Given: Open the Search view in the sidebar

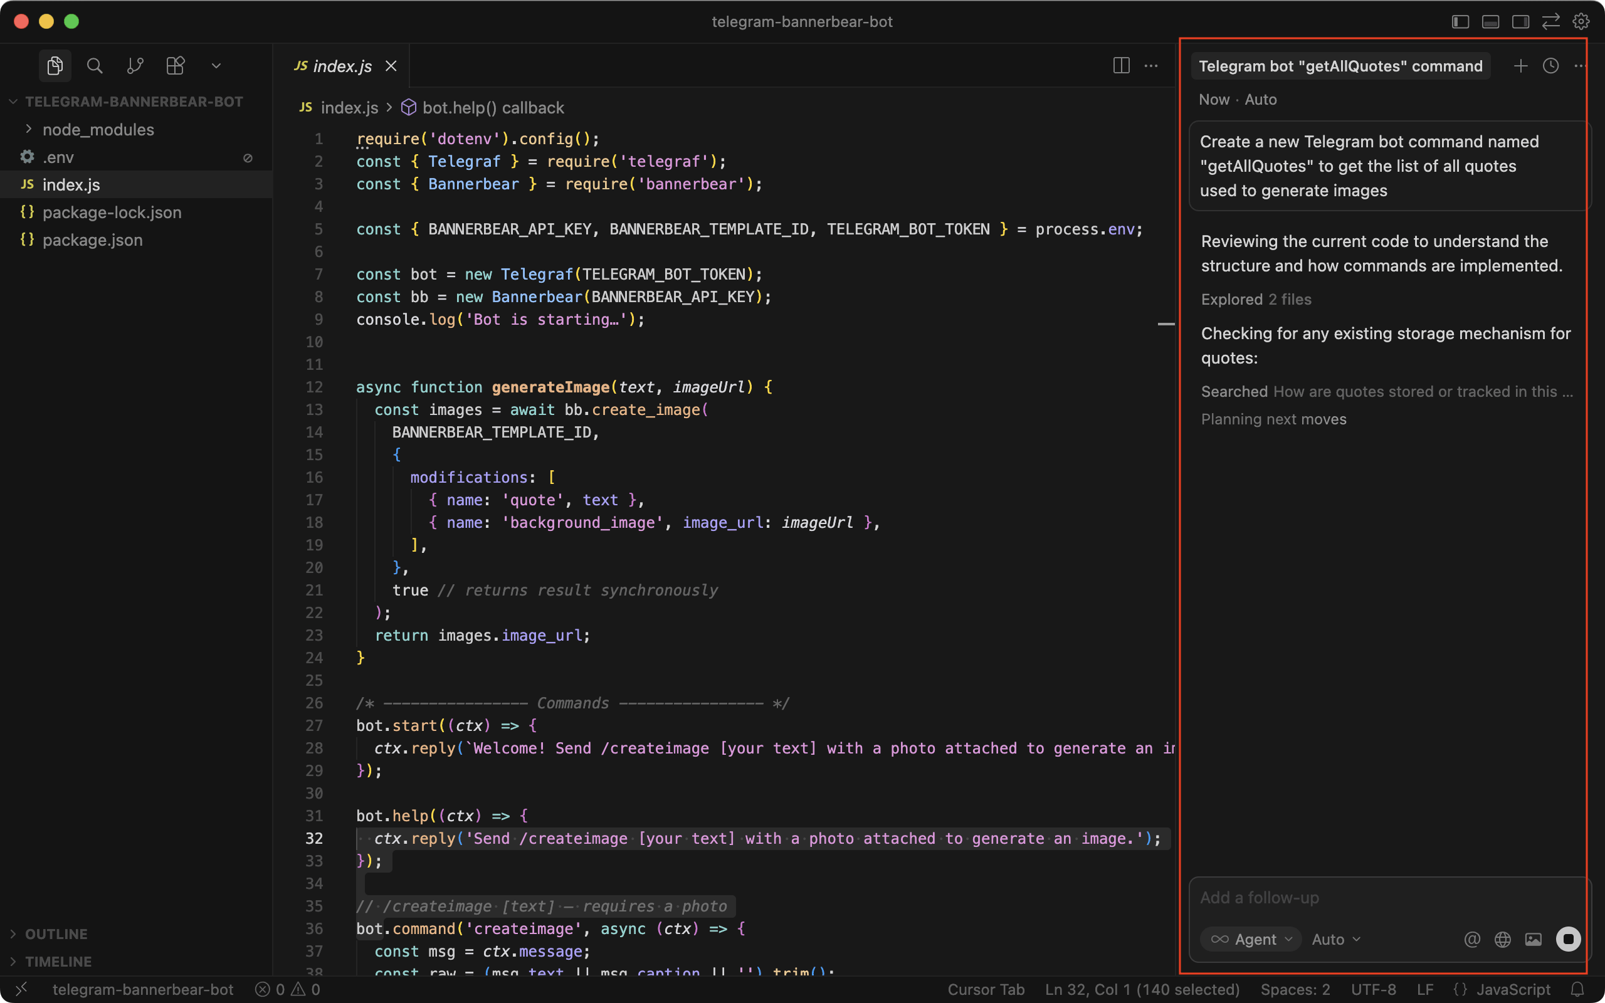Looking at the screenshot, I should tap(95, 66).
